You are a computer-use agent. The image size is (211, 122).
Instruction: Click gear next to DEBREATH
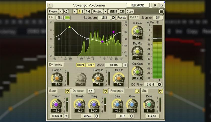(66, 116)
